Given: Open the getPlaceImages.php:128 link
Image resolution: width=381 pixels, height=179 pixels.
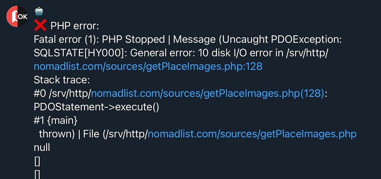Looking at the screenshot, I should pyautogui.click(x=148, y=67).
